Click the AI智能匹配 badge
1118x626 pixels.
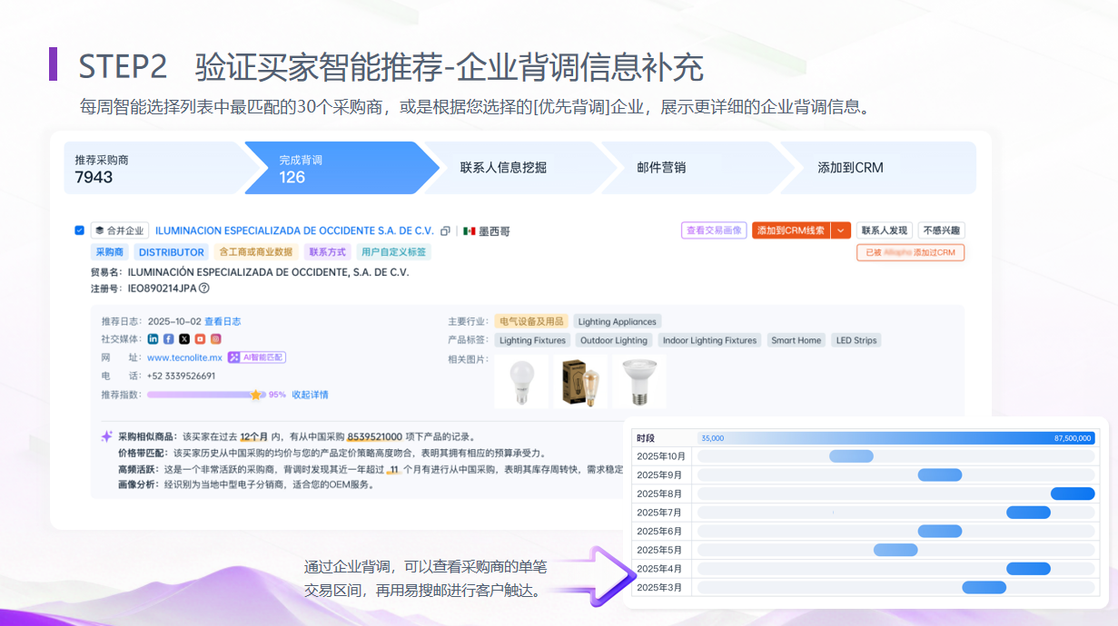[x=257, y=357]
